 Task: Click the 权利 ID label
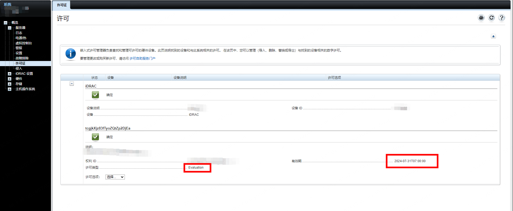(x=91, y=161)
